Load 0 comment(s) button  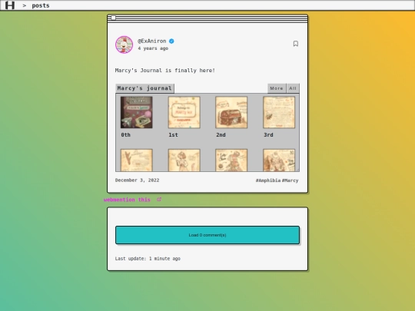click(207, 235)
